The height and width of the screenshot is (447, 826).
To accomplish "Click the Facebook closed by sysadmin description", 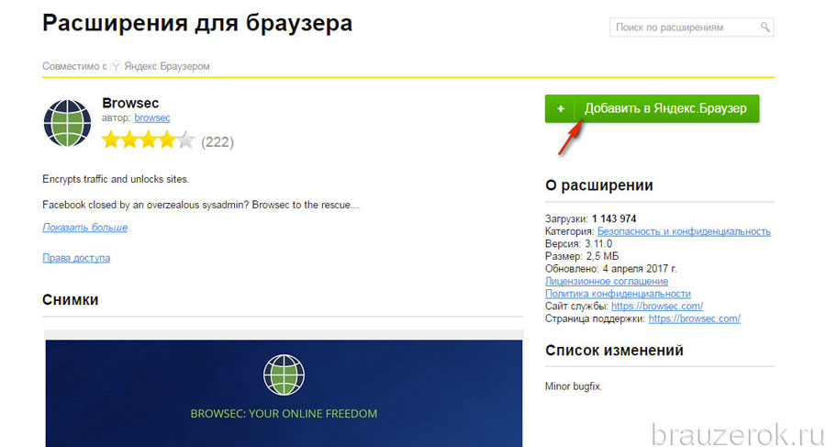I will click(x=200, y=205).
